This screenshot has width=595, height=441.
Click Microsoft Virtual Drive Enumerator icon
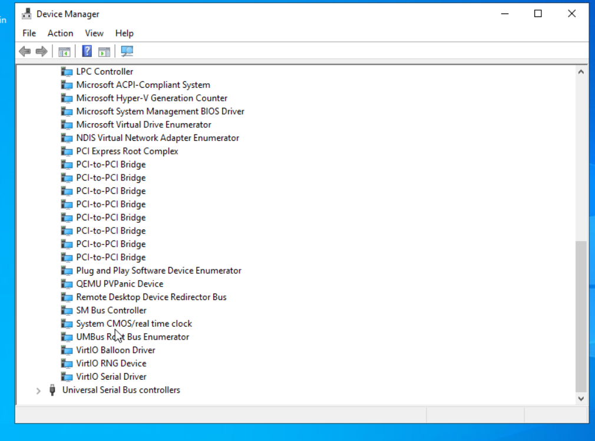click(x=67, y=124)
